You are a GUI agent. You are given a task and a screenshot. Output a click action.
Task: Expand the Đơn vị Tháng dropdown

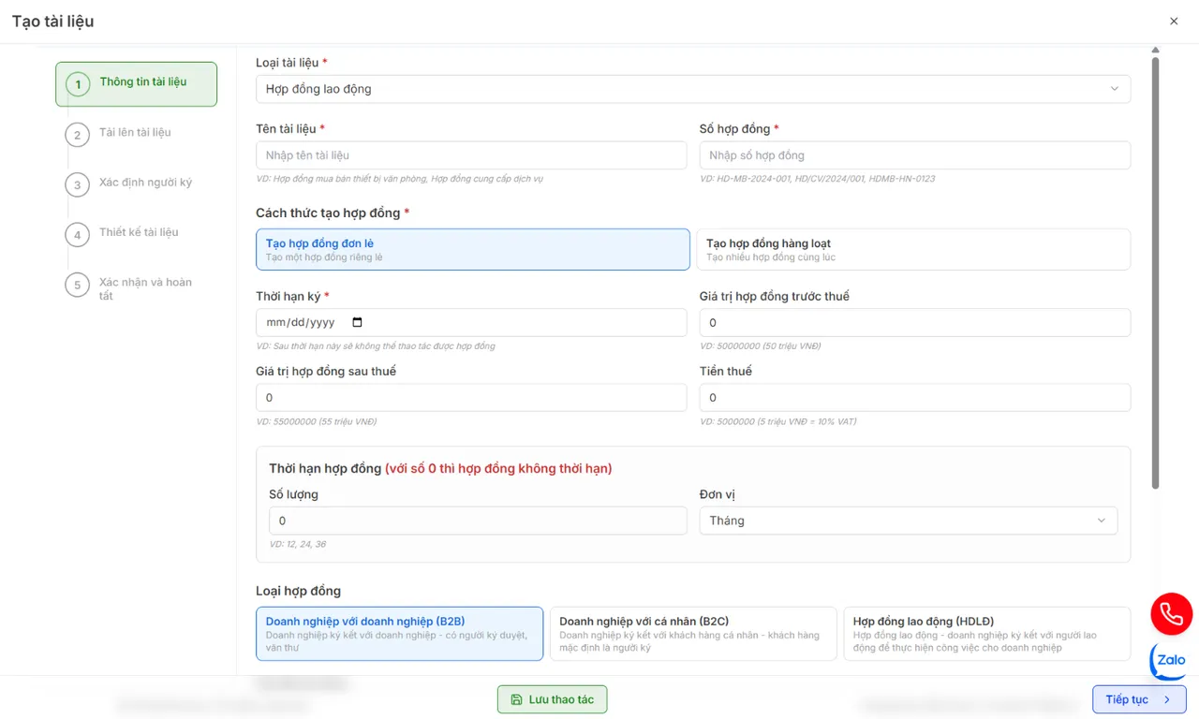point(907,521)
